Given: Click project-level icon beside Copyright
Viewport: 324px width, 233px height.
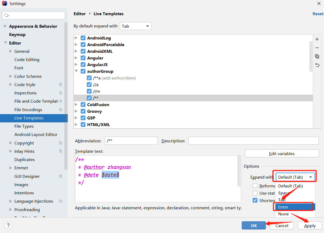Looking at the screenshot, I should click(61, 143).
